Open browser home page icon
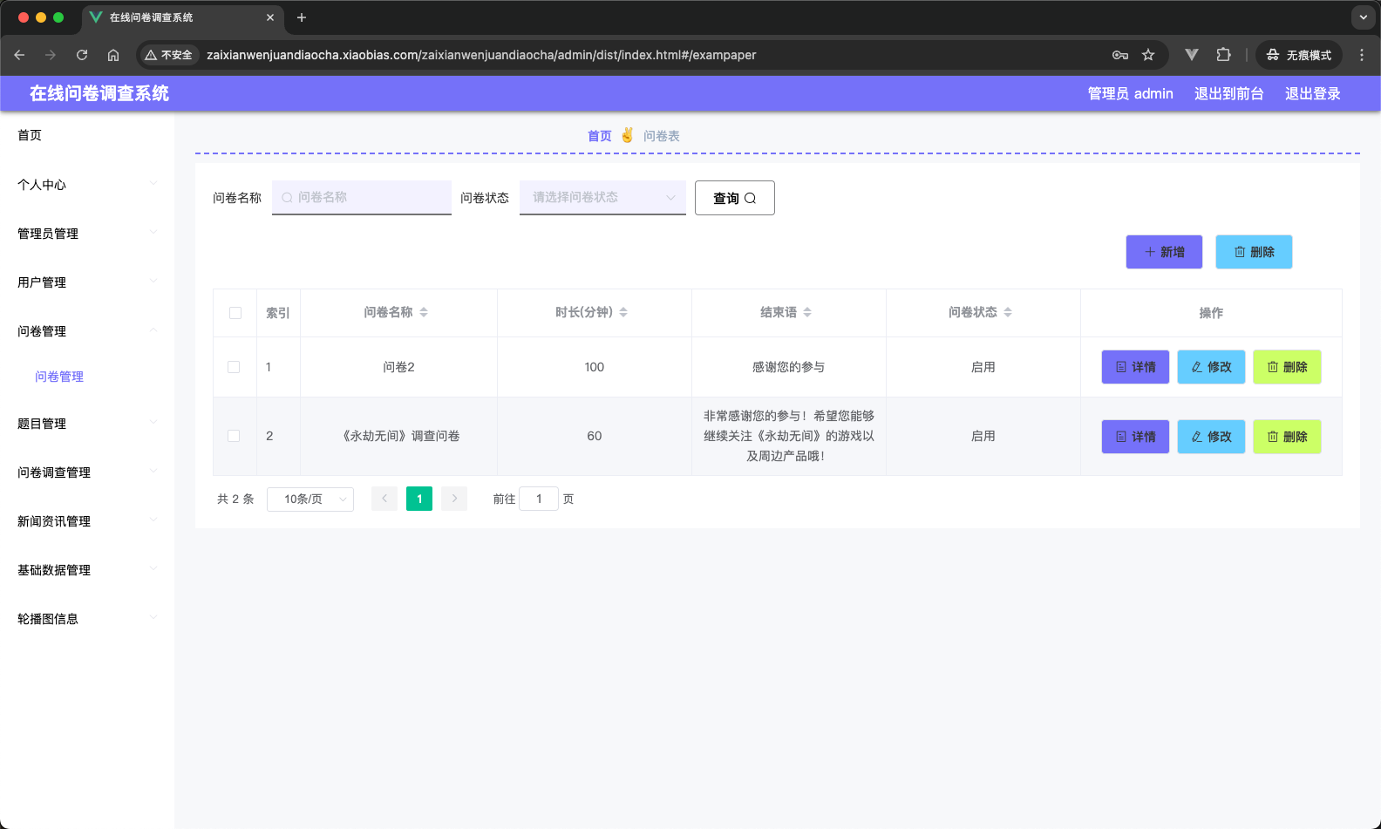 tap(113, 55)
